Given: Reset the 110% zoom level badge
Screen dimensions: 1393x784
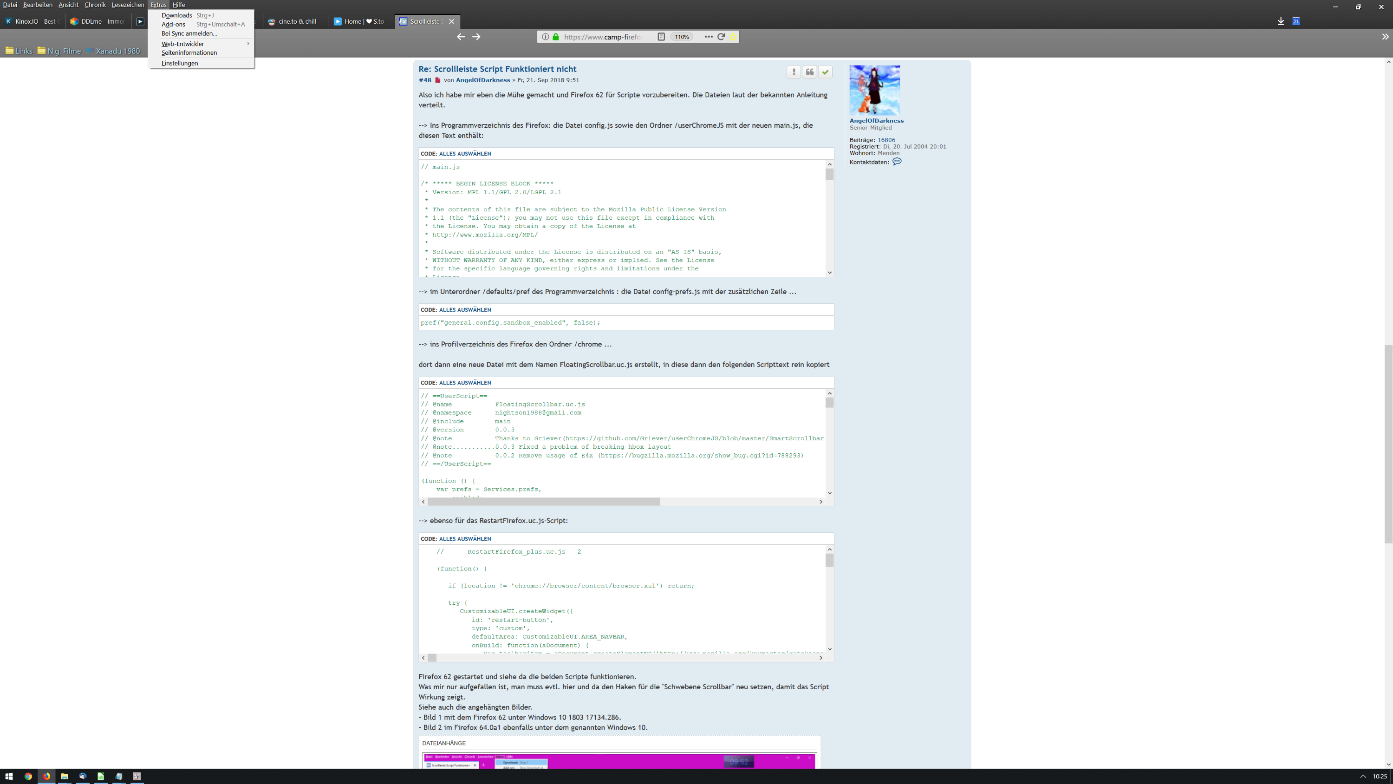Looking at the screenshot, I should coord(681,37).
